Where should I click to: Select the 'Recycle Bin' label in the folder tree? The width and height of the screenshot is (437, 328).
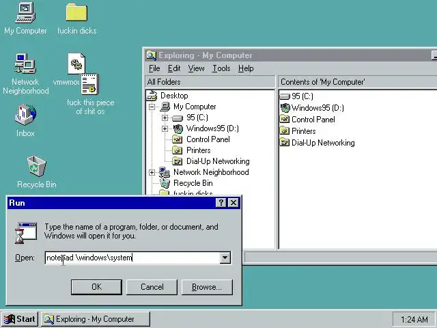(x=193, y=183)
